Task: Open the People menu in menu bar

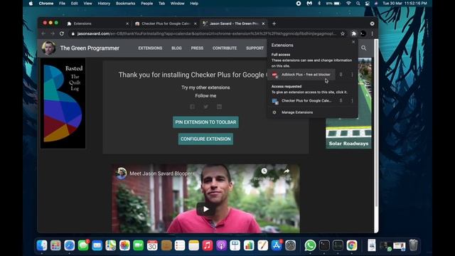Action: (x=147, y=4)
